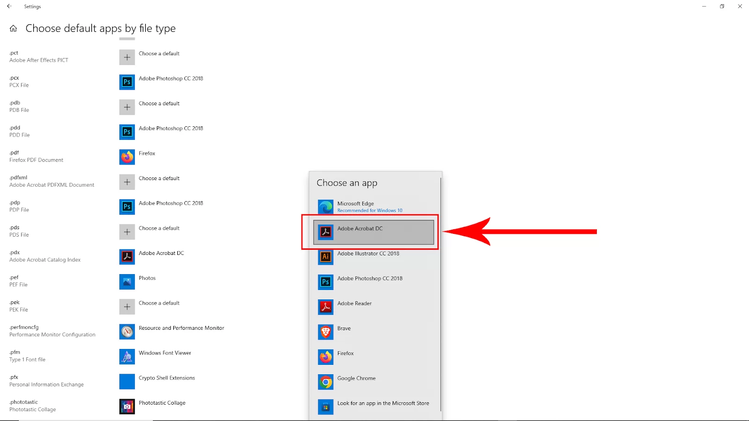
Task: Click the Photoshop icon for .pdd file
Action: tap(127, 132)
